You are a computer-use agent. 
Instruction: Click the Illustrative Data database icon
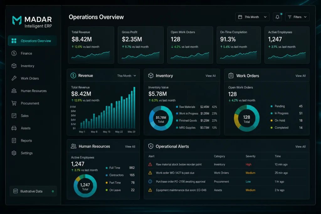click(16, 191)
